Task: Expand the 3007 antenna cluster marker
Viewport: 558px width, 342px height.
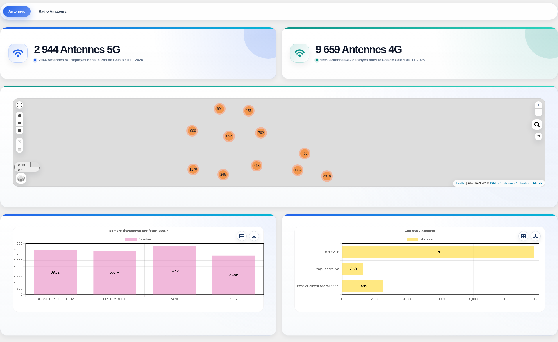Action: (298, 170)
